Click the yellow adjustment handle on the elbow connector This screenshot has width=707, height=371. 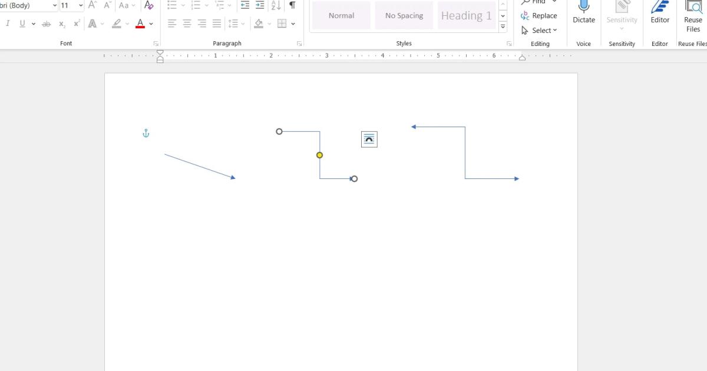[319, 155]
